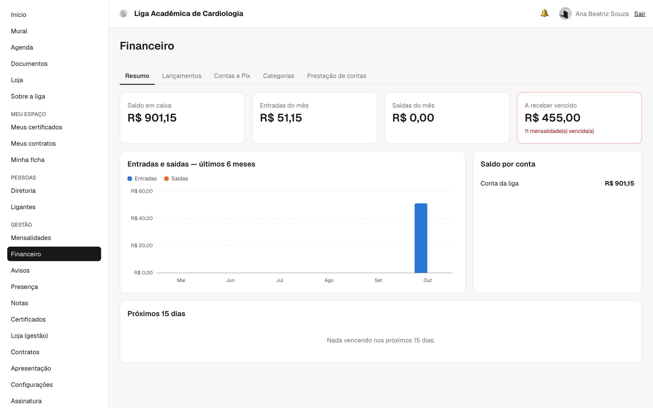Open the Notas page

tap(54, 303)
